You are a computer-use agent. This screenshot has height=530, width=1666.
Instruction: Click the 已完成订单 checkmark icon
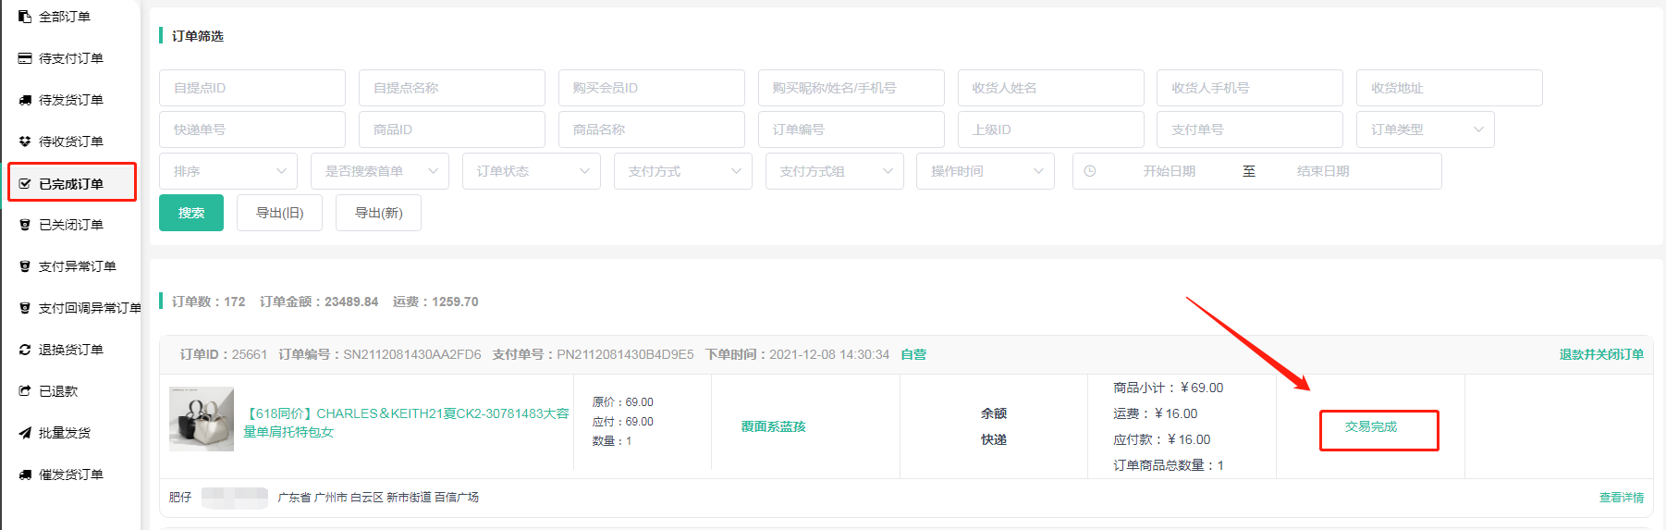tap(25, 184)
